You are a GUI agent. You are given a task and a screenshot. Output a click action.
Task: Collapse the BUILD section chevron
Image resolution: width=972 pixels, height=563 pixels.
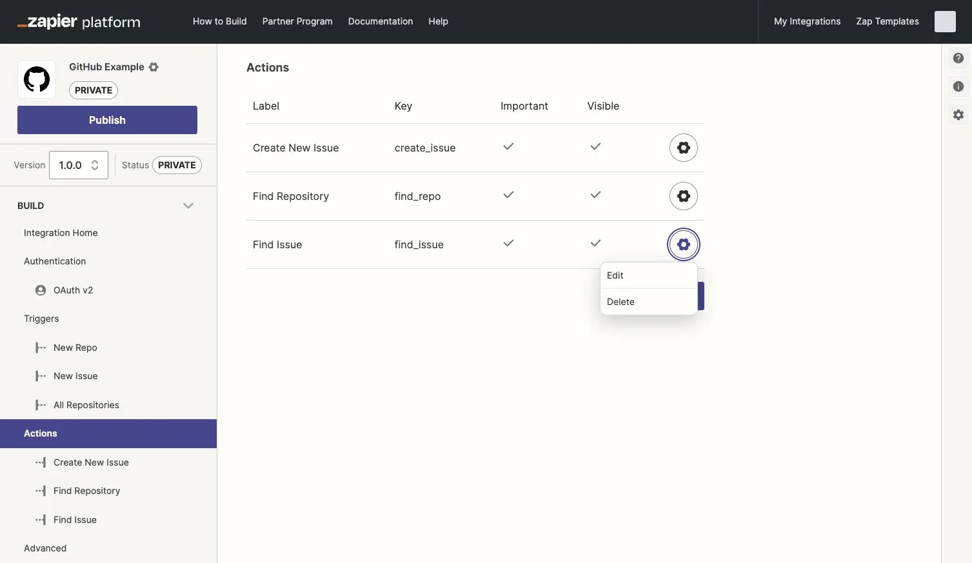pyautogui.click(x=188, y=206)
